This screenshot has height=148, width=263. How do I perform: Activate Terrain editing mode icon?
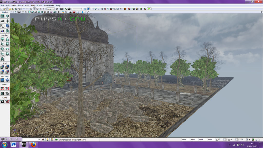tap(2, 21)
